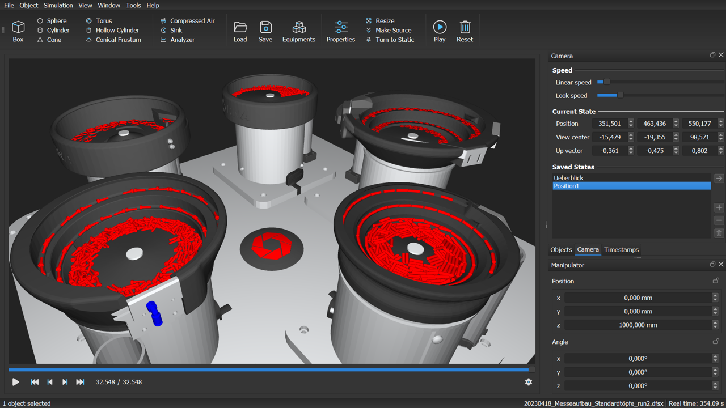Insert a Box object
Screen dimensions: 726x408
[x=18, y=31]
